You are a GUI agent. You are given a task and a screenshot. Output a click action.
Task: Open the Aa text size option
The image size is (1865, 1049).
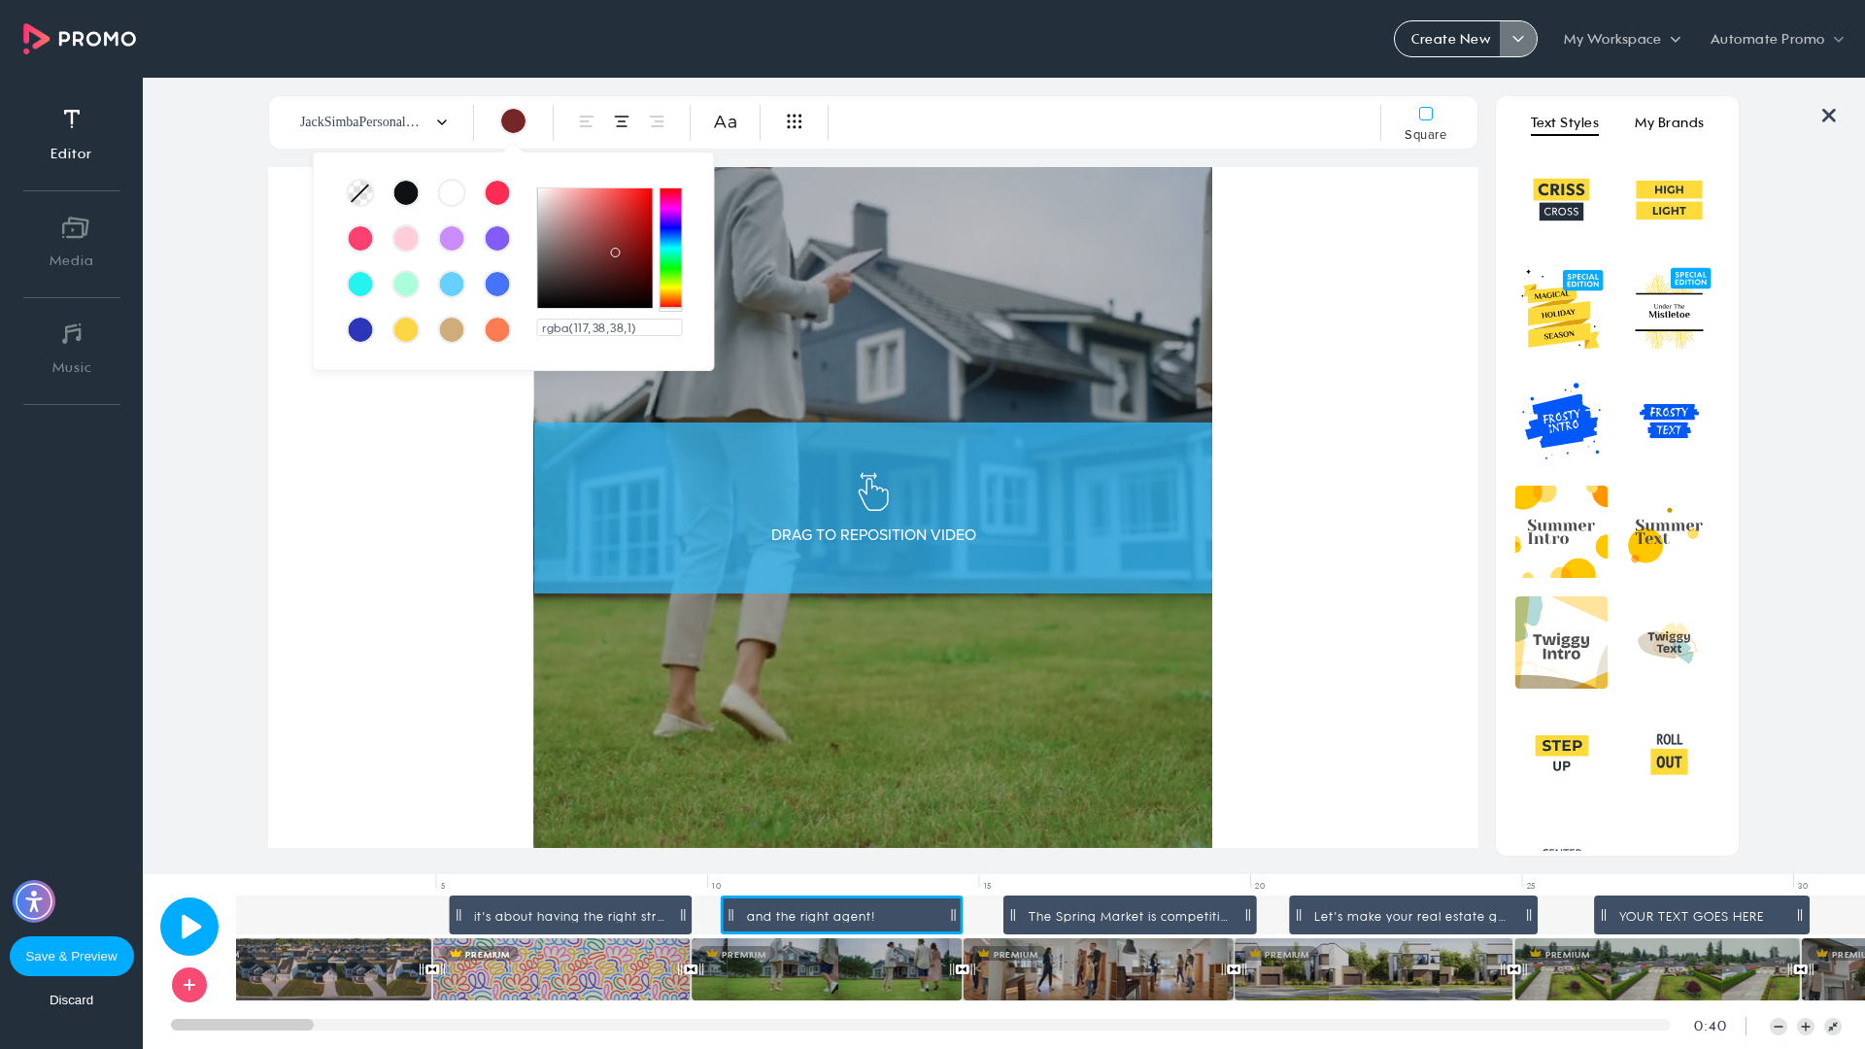(726, 121)
